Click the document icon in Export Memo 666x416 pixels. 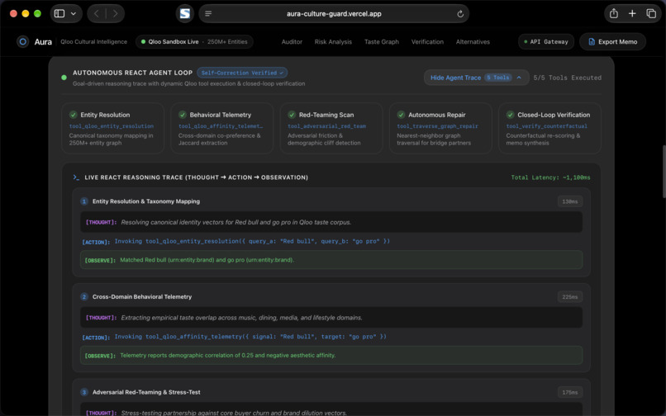(592, 41)
